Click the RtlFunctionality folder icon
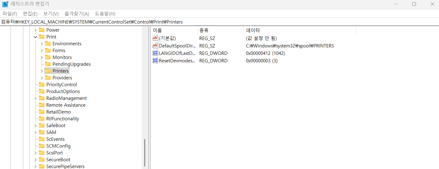Screen dimensions: 439x169 [42, 119]
